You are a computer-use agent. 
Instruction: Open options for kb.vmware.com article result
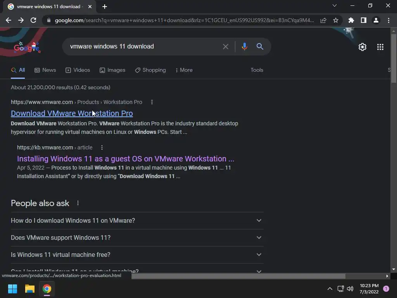coord(102,147)
